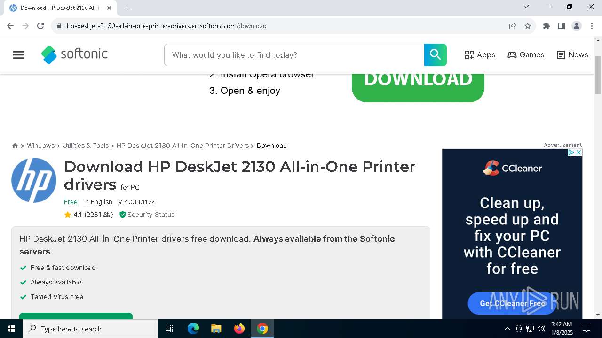This screenshot has width=602, height=338.
Task: Open a new browser tab
Action: click(127, 8)
